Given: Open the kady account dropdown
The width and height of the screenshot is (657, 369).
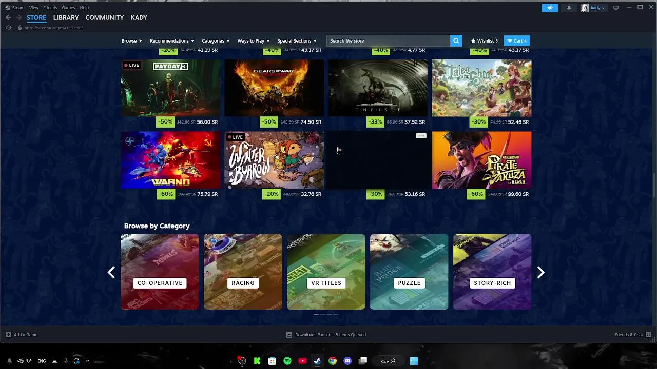Looking at the screenshot, I should click(x=597, y=8).
